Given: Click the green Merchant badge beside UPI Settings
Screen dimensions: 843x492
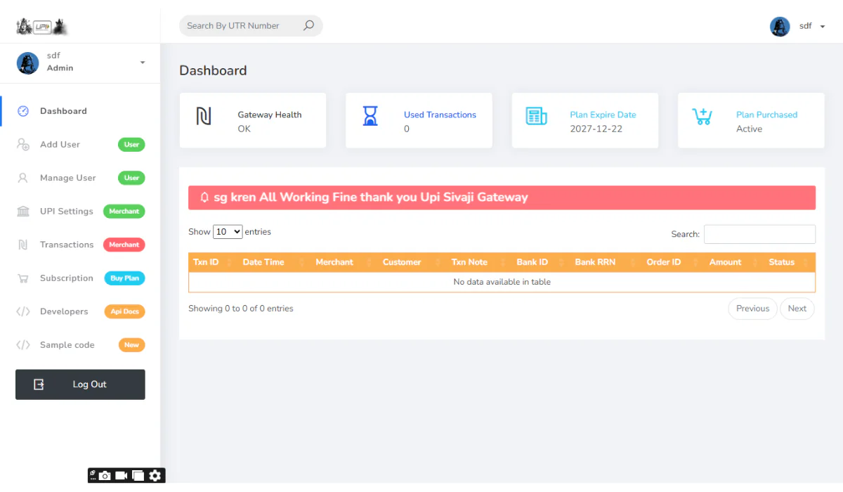Looking at the screenshot, I should [124, 212].
